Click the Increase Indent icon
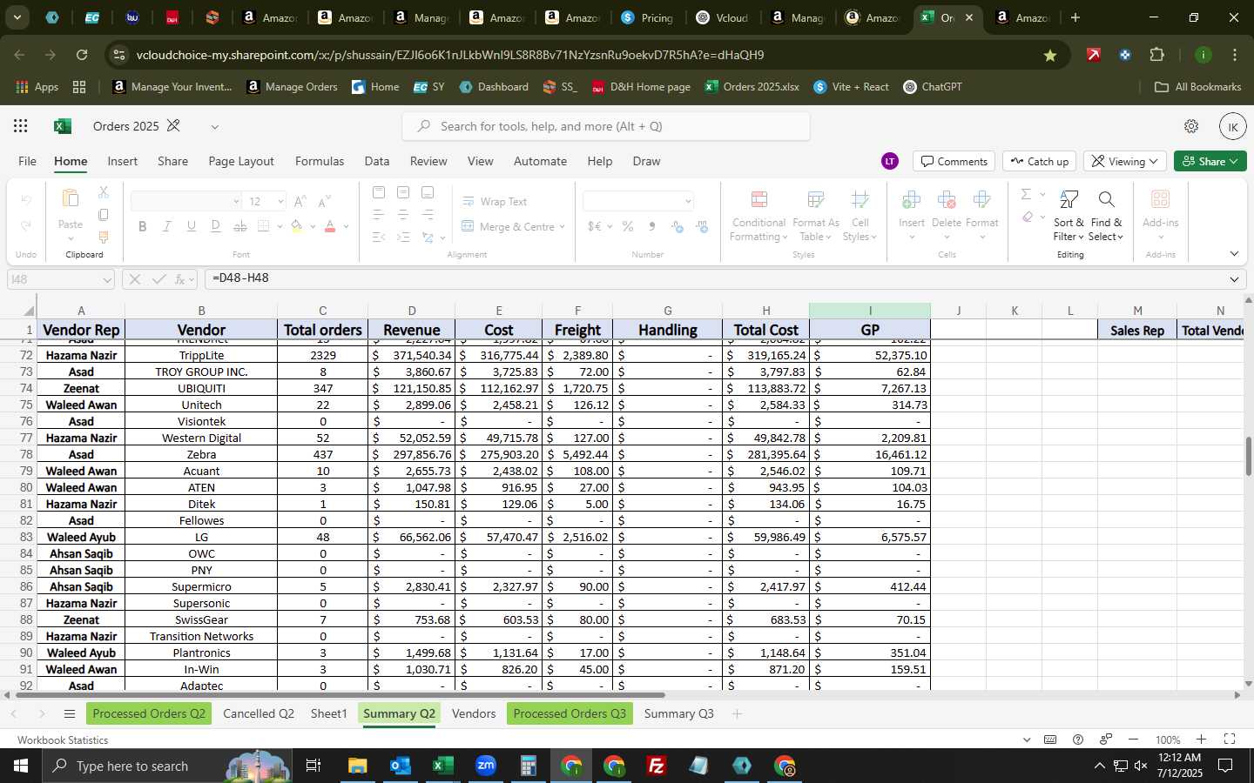 click(x=402, y=237)
